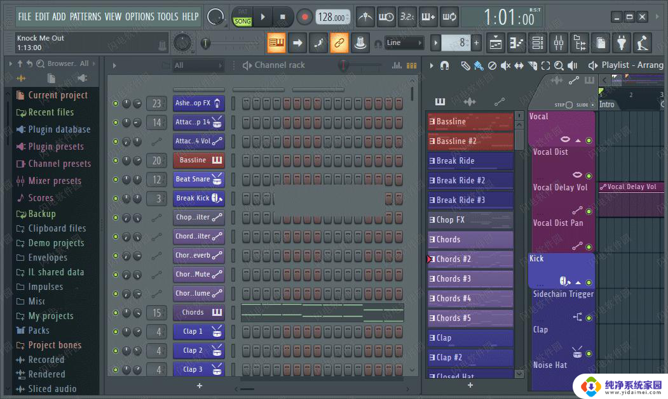Select the Chords #2 pattern
668x399 pixels.
tap(470, 259)
